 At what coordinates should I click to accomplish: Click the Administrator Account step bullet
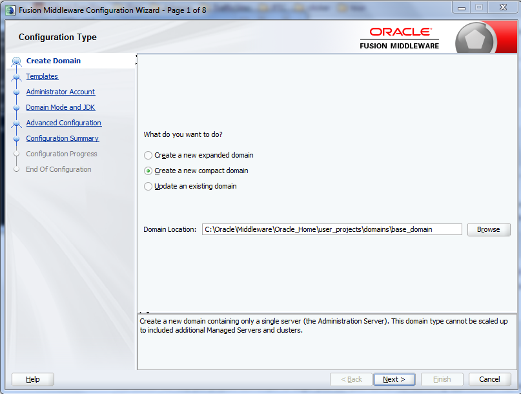pyautogui.click(x=16, y=92)
